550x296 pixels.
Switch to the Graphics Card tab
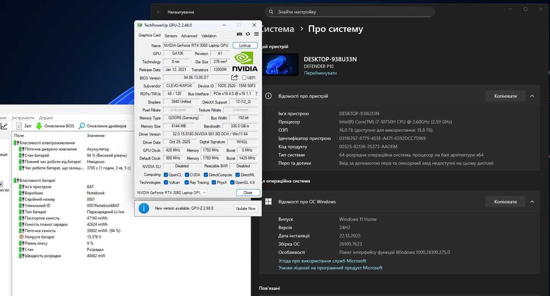coord(149,35)
